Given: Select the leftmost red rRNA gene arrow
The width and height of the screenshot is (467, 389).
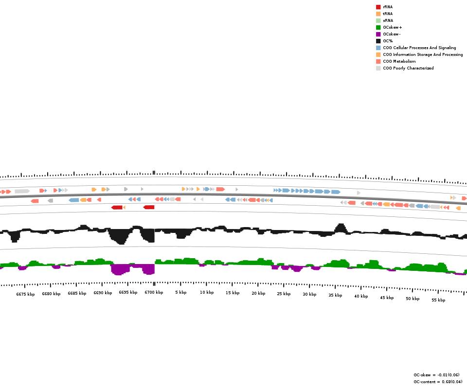Looking at the screenshot, I should click(x=117, y=208).
